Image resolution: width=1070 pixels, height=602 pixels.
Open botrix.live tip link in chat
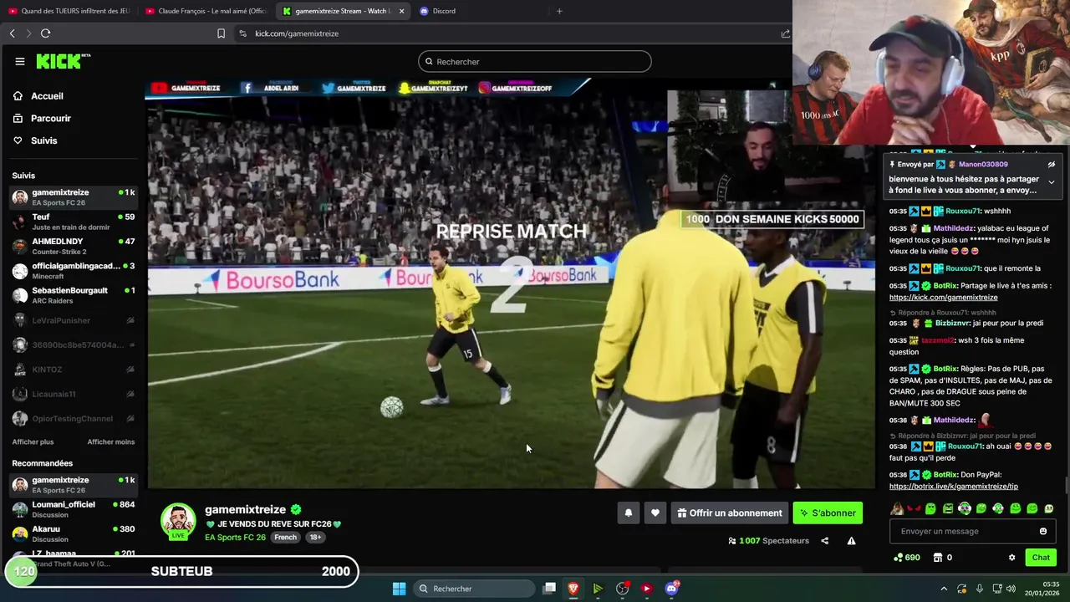tap(953, 487)
